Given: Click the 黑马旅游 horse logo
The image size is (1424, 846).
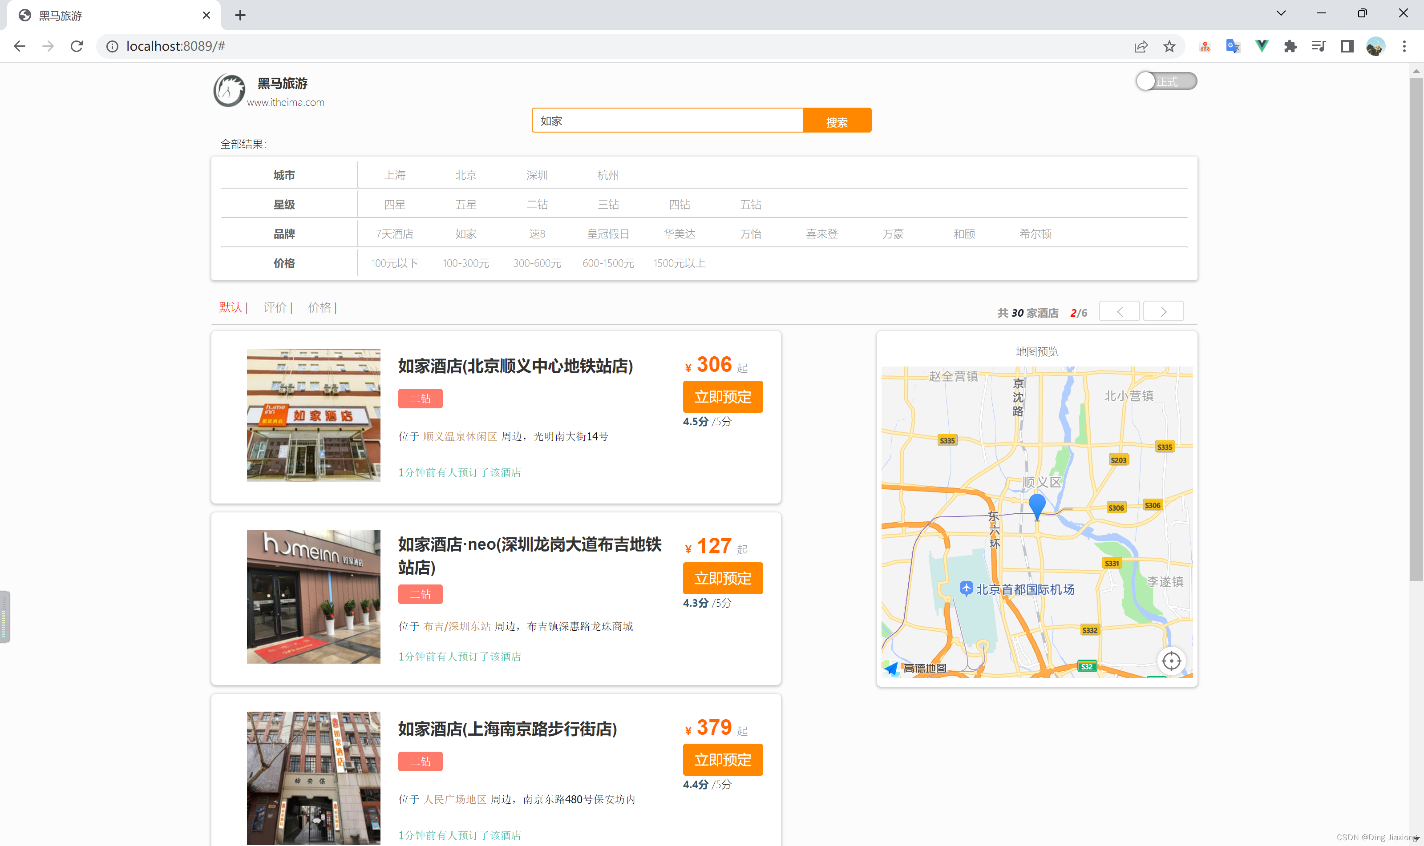Looking at the screenshot, I should [229, 90].
